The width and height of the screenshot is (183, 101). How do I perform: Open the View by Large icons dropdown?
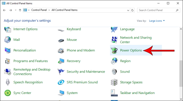point(157,21)
